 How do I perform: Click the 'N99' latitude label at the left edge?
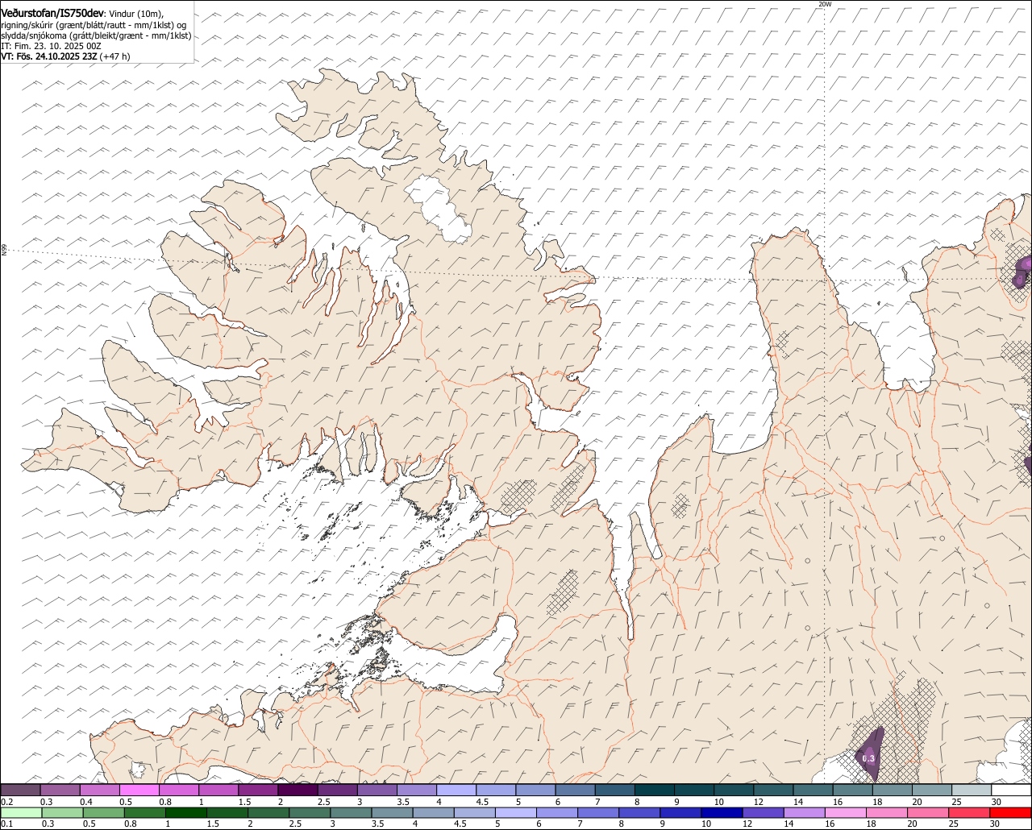click(4, 251)
